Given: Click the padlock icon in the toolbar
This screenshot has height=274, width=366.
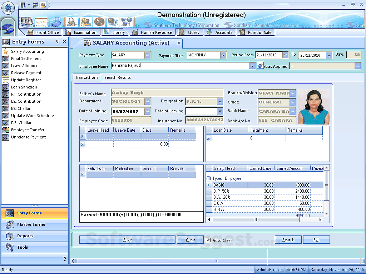Looking at the screenshot, I should [72, 22].
